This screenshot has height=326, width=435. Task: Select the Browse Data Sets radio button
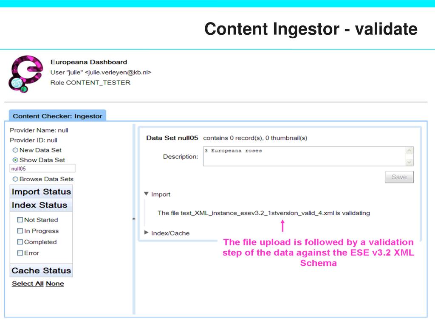[x=15, y=179]
